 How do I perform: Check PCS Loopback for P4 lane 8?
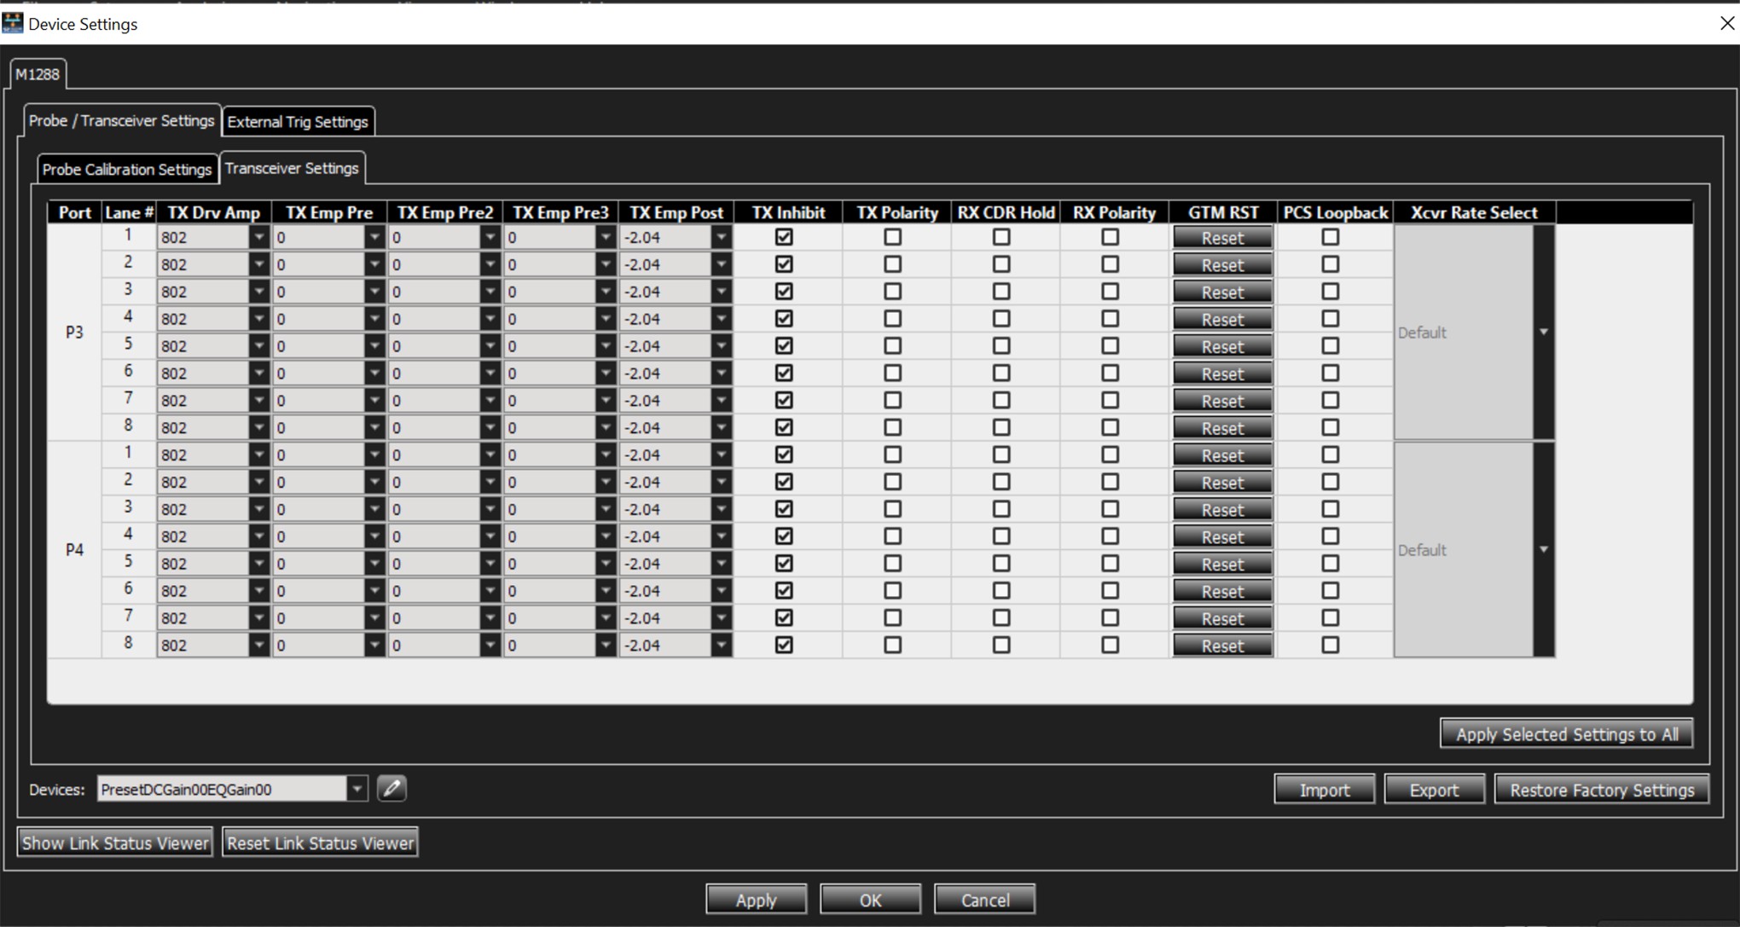[1331, 646]
